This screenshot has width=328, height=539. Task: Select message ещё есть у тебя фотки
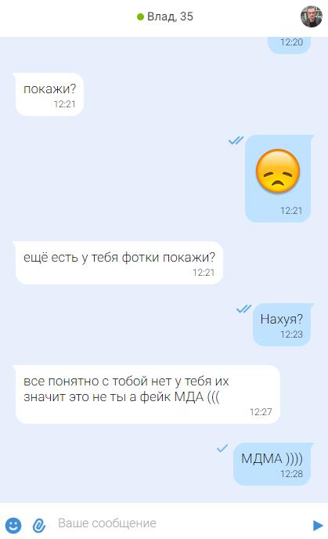tap(119, 263)
